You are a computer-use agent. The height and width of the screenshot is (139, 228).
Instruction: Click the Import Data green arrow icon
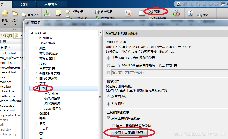pos(47,13)
